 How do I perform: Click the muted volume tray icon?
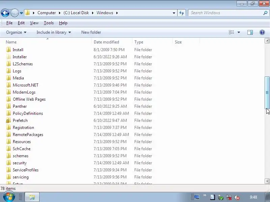[x=237, y=197]
